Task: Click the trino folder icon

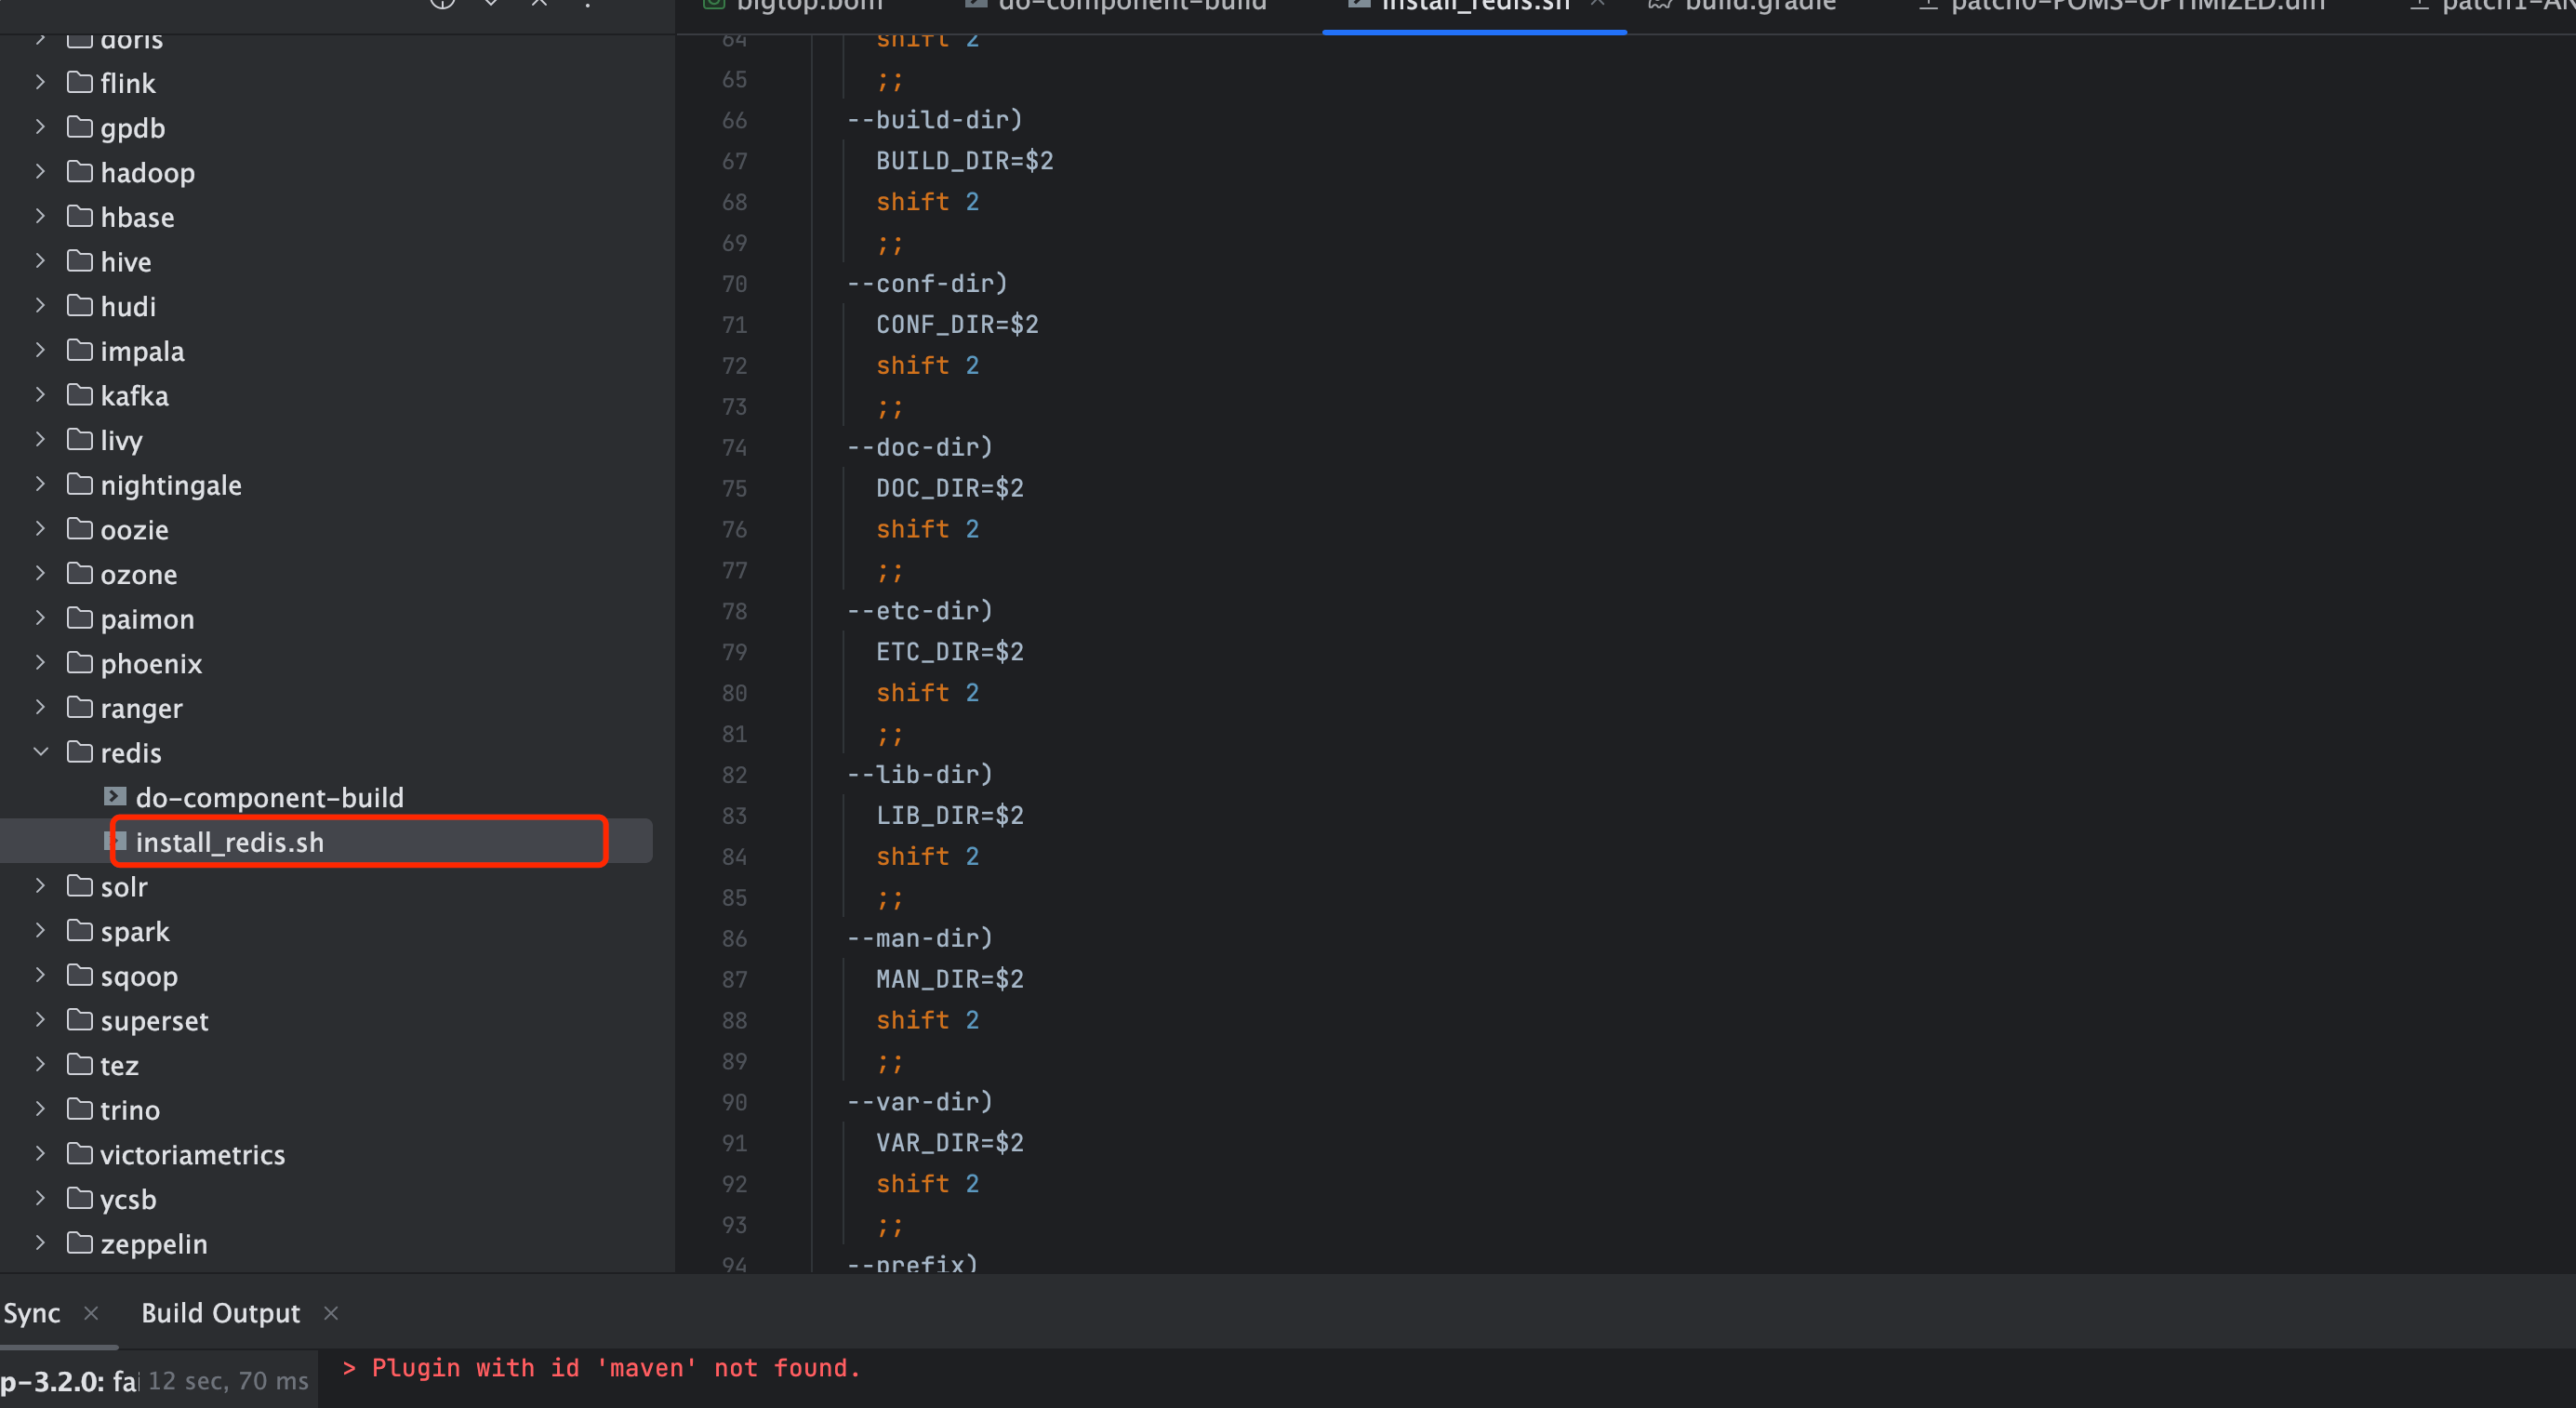Action: (x=80, y=1109)
